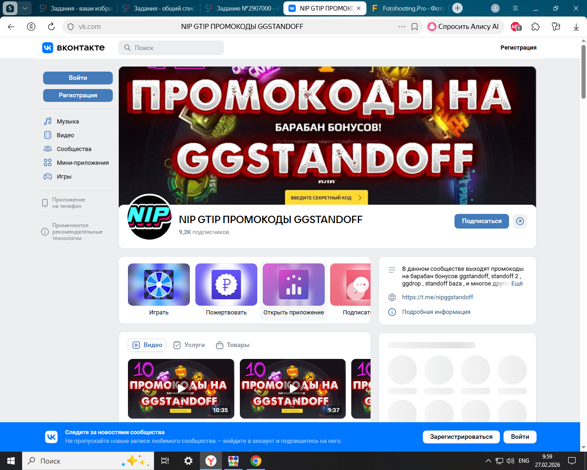Open the t.me/nipggstandoff link

coord(437,297)
